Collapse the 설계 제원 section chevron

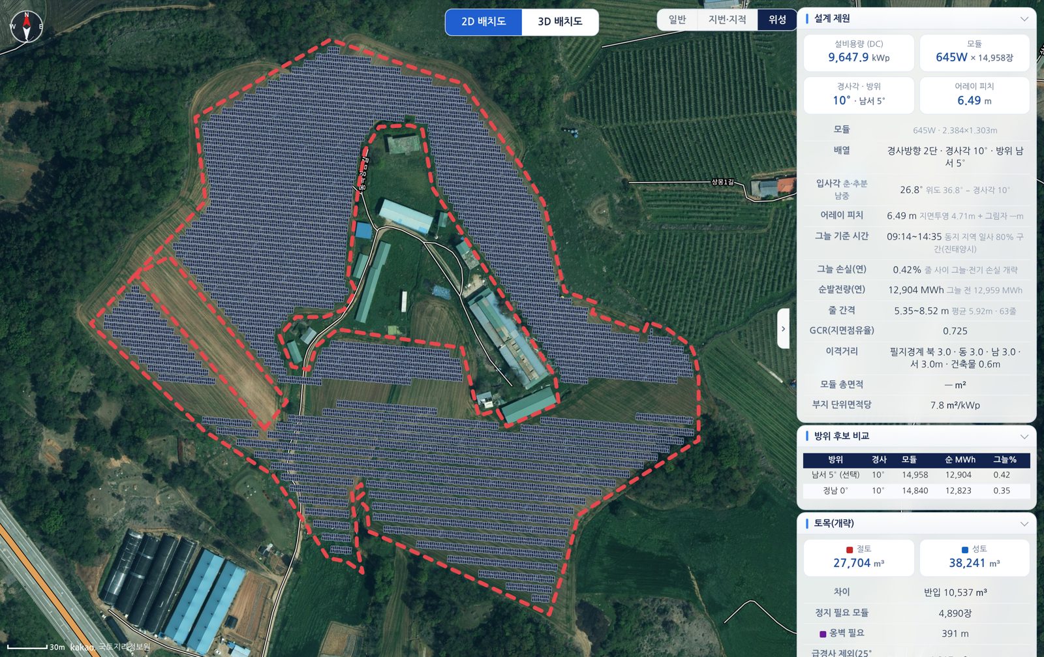click(1024, 19)
